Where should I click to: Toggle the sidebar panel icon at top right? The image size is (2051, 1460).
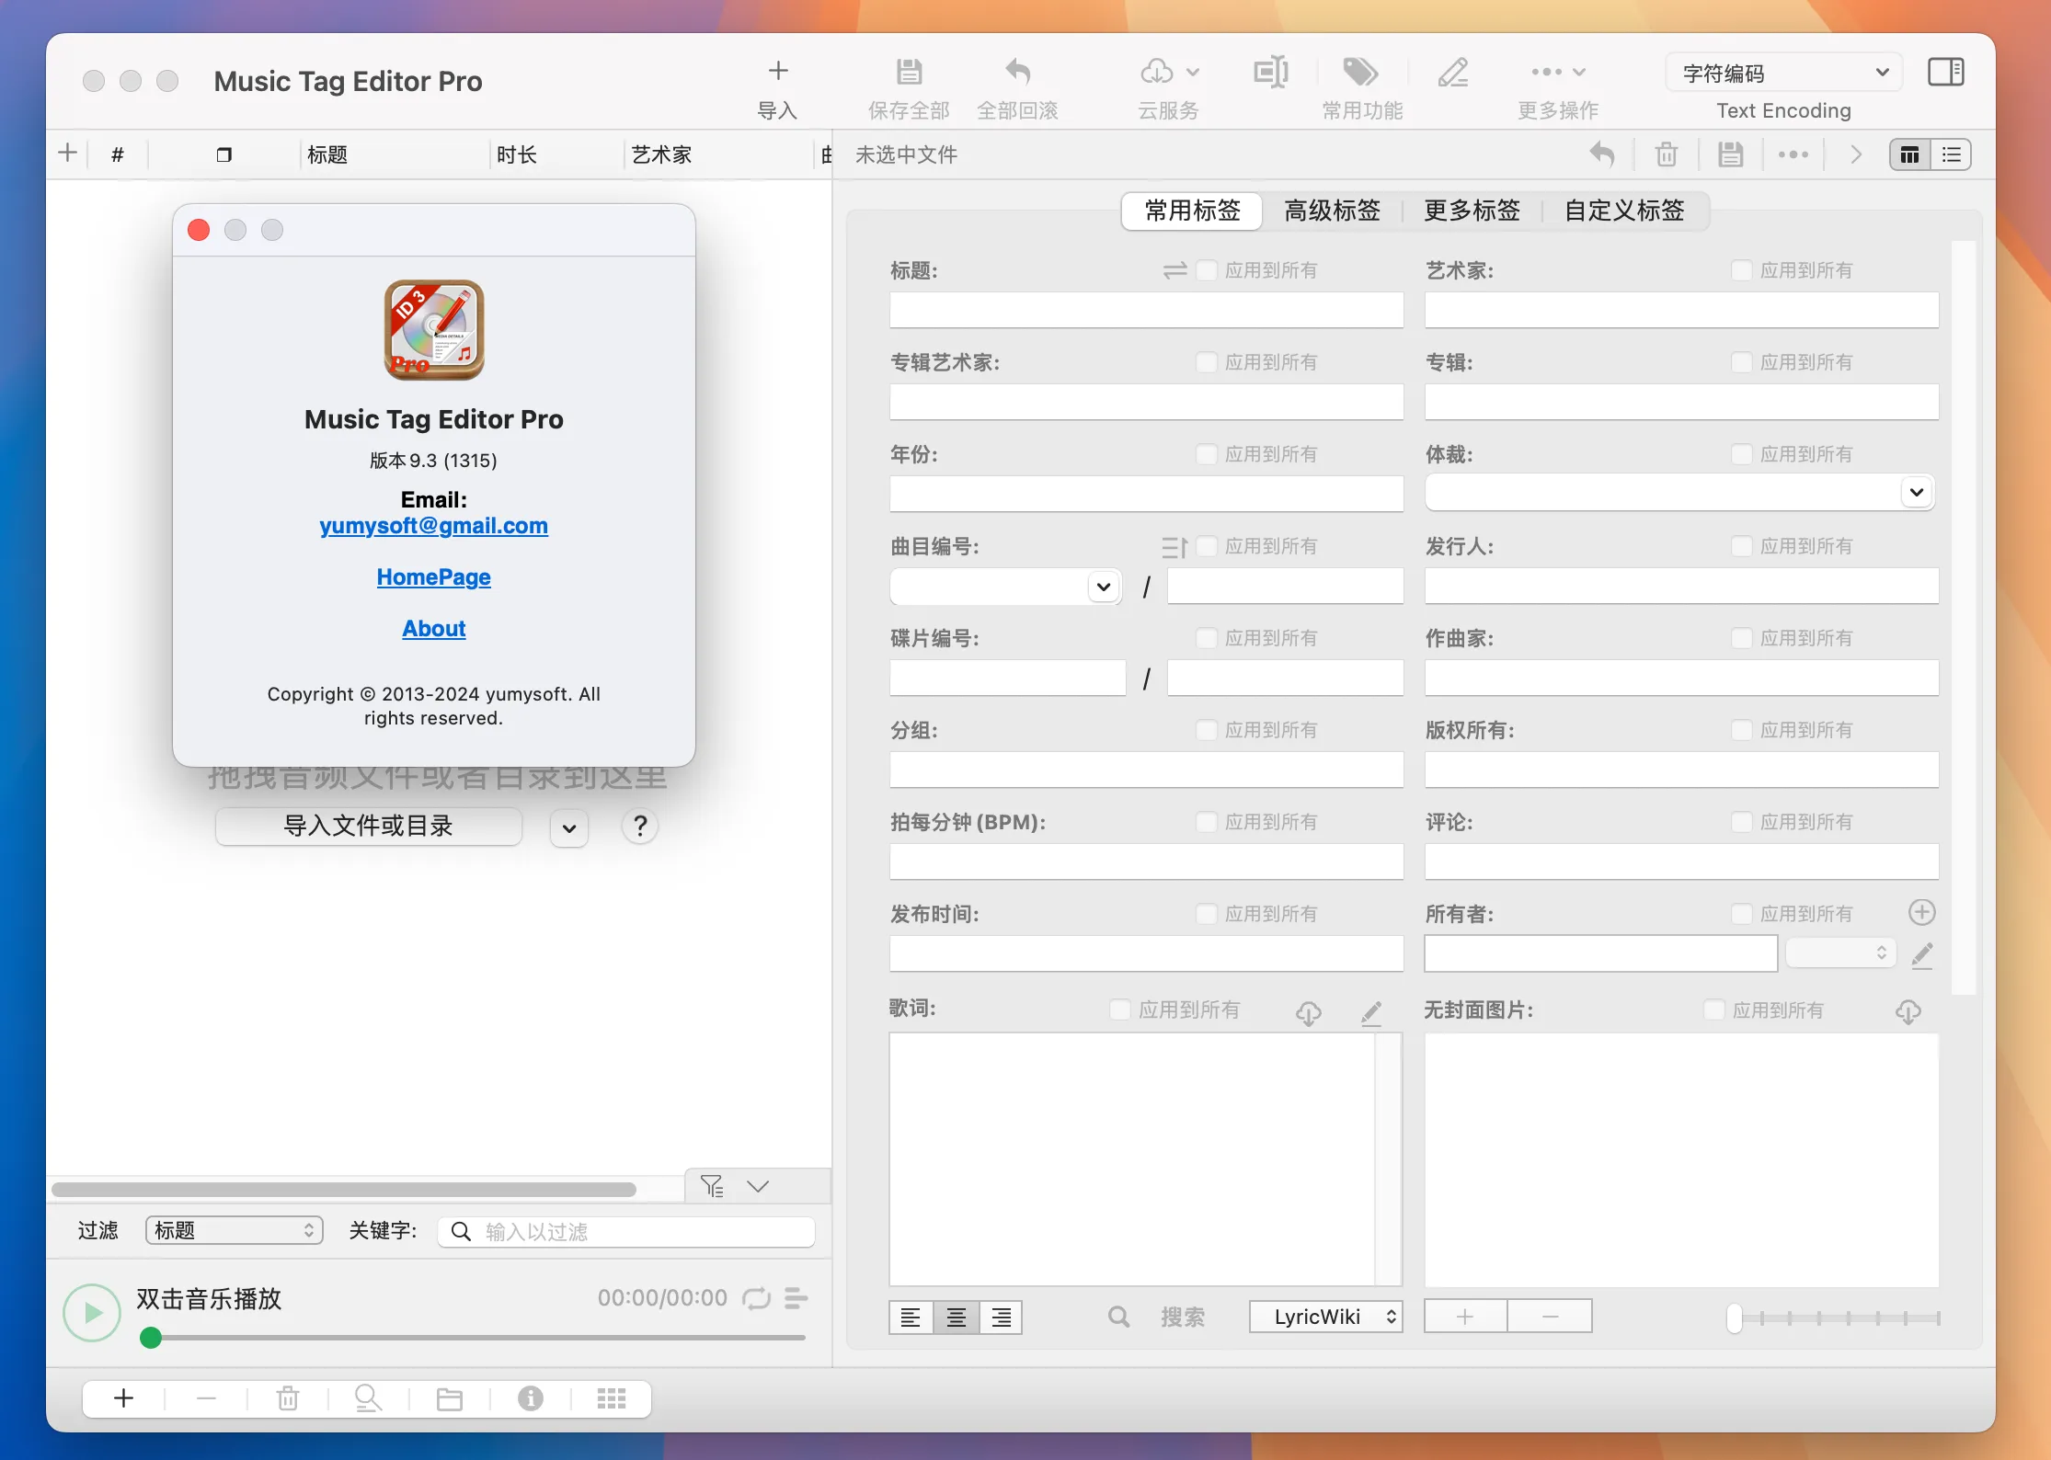[1945, 72]
